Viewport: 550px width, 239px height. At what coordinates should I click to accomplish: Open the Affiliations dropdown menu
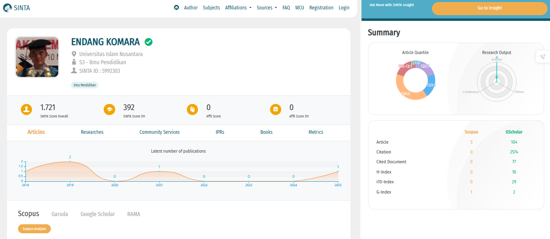click(x=238, y=8)
